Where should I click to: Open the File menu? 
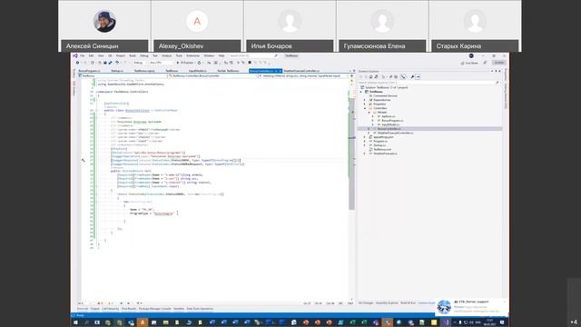coord(83,55)
